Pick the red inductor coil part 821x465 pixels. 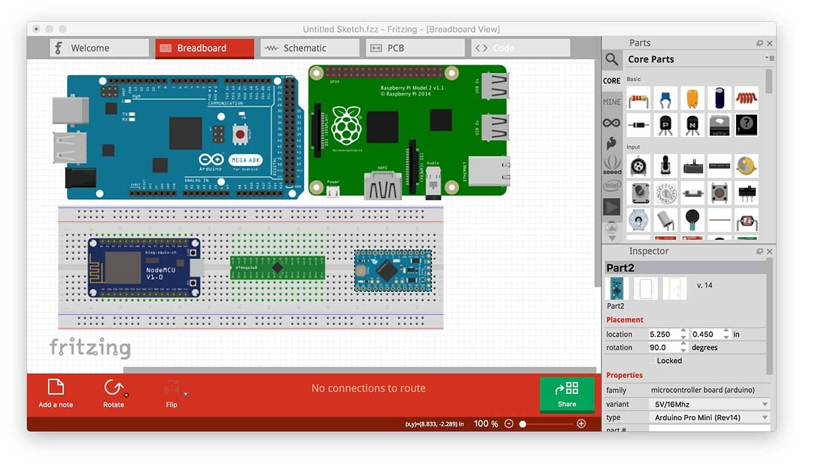pyautogui.click(x=746, y=99)
